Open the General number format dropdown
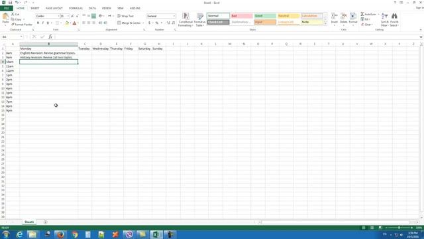Image resolution: width=424 pixels, height=239 pixels. click(174, 16)
